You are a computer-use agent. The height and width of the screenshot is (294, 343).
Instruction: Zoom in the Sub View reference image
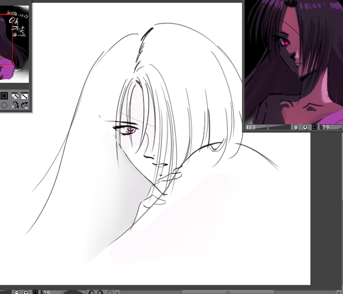point(305,127)
